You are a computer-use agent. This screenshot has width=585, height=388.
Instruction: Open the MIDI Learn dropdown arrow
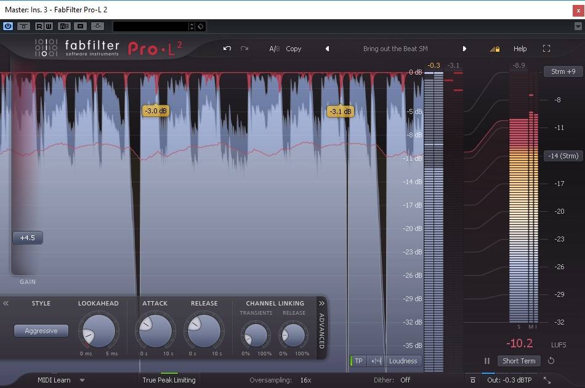click(x=82, y=380)
